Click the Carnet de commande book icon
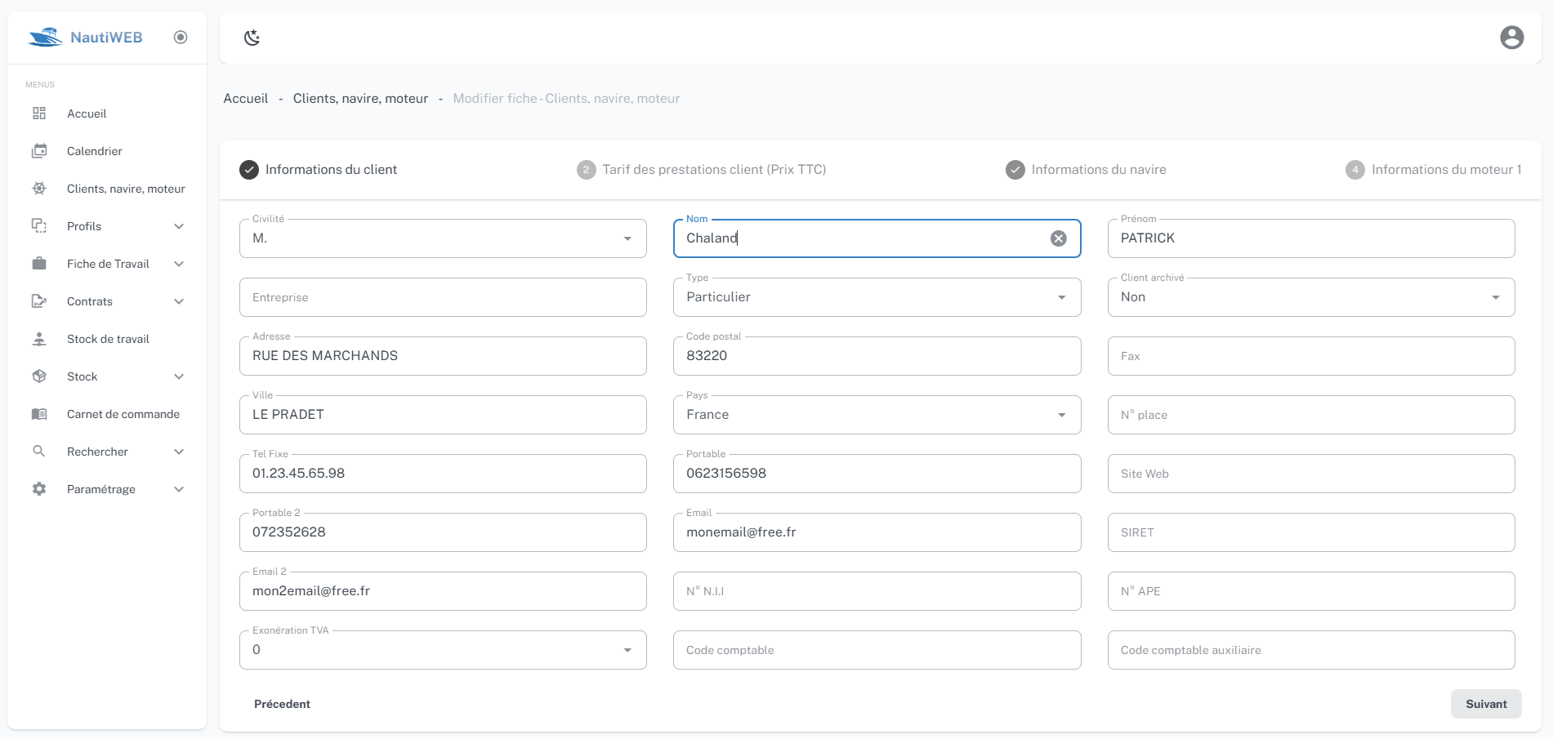The width and height of the screenshot is (1553, 739). (x=39, y=414)
